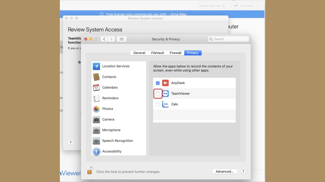
Task: Click the Advanced... button
Action: pyautogui.click(x=225, y=171)
